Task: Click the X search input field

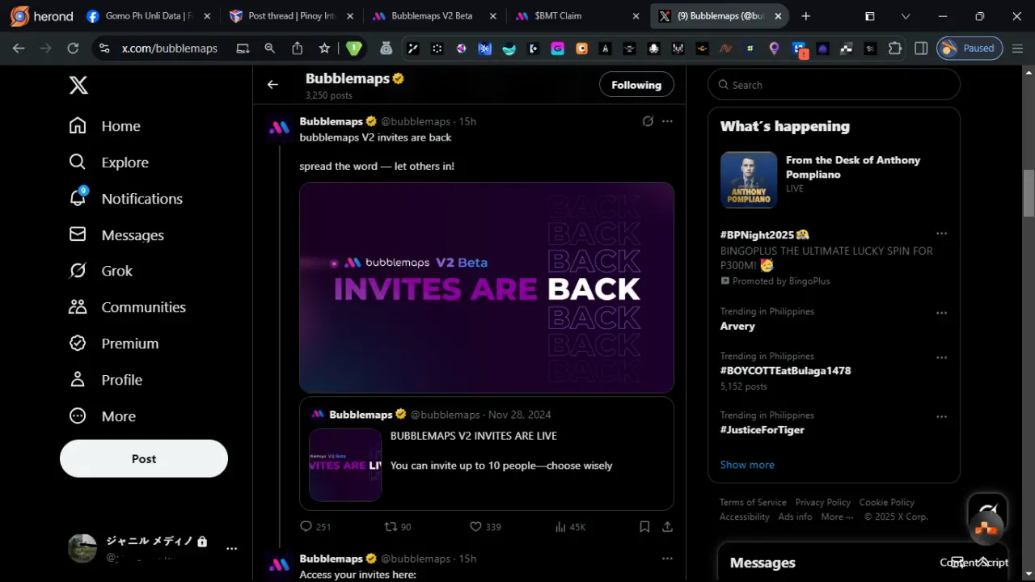Action: 834,85
